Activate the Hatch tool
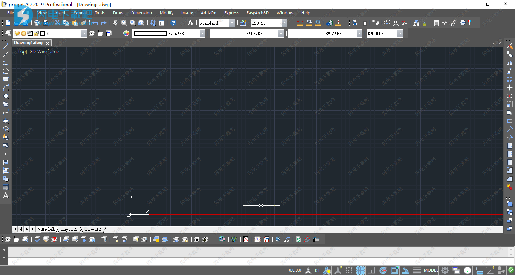This screenshot has width=515, height=275. point(6,162)
